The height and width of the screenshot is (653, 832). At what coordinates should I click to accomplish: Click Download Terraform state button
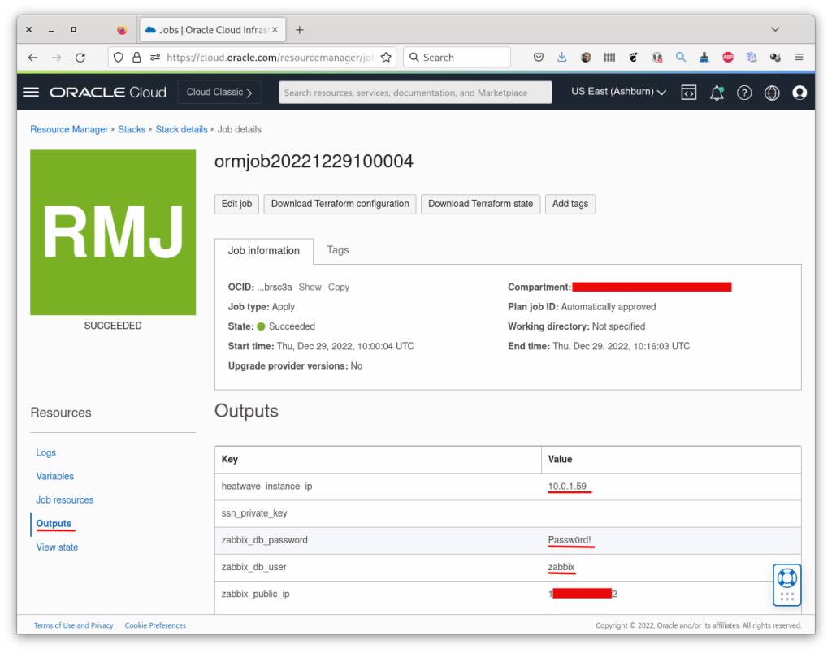481,204
